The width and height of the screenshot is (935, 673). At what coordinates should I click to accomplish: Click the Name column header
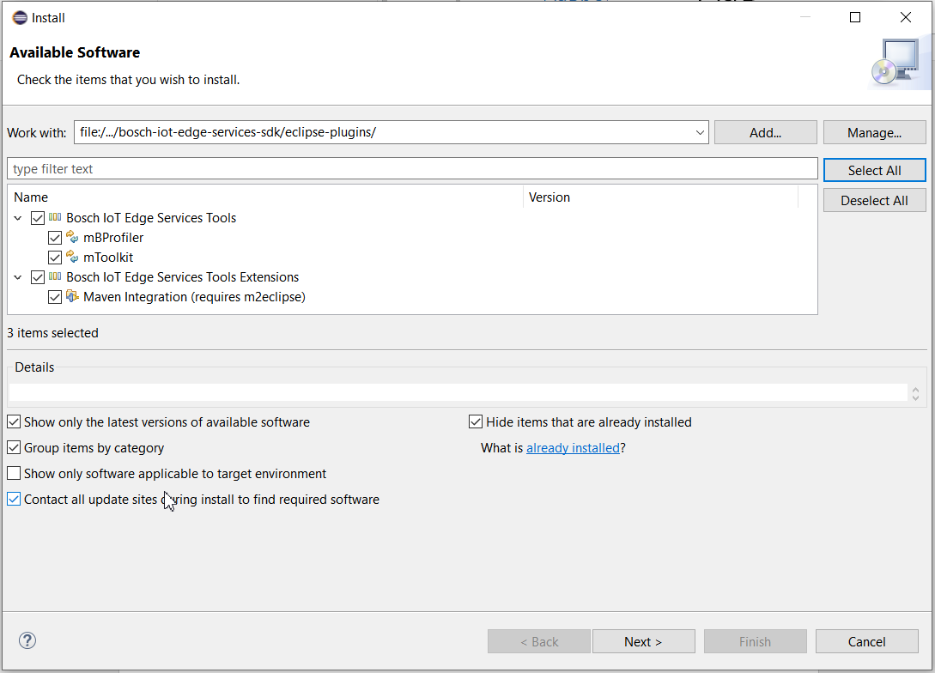(x=31, y=197)
